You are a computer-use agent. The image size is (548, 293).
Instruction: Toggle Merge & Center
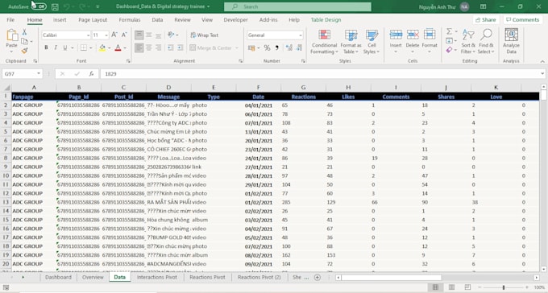pos(211,47)
